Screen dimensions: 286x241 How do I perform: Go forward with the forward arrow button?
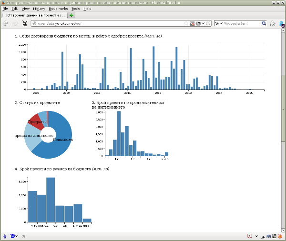point(15,23)
